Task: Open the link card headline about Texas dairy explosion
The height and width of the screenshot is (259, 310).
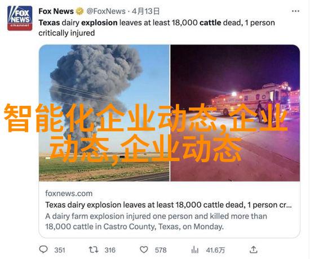Action: click(169, 205)
